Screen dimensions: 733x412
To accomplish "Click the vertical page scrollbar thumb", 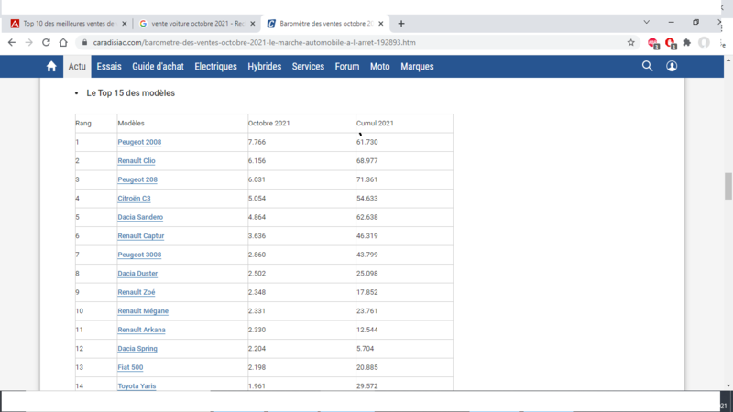I will click(x=728, y=186).
